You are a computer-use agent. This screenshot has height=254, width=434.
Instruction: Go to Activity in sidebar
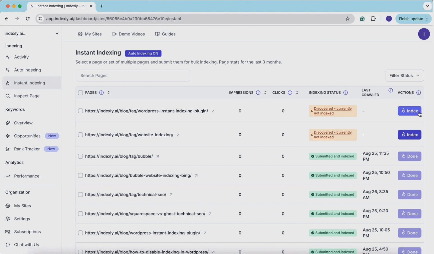(x=32, y=57)
